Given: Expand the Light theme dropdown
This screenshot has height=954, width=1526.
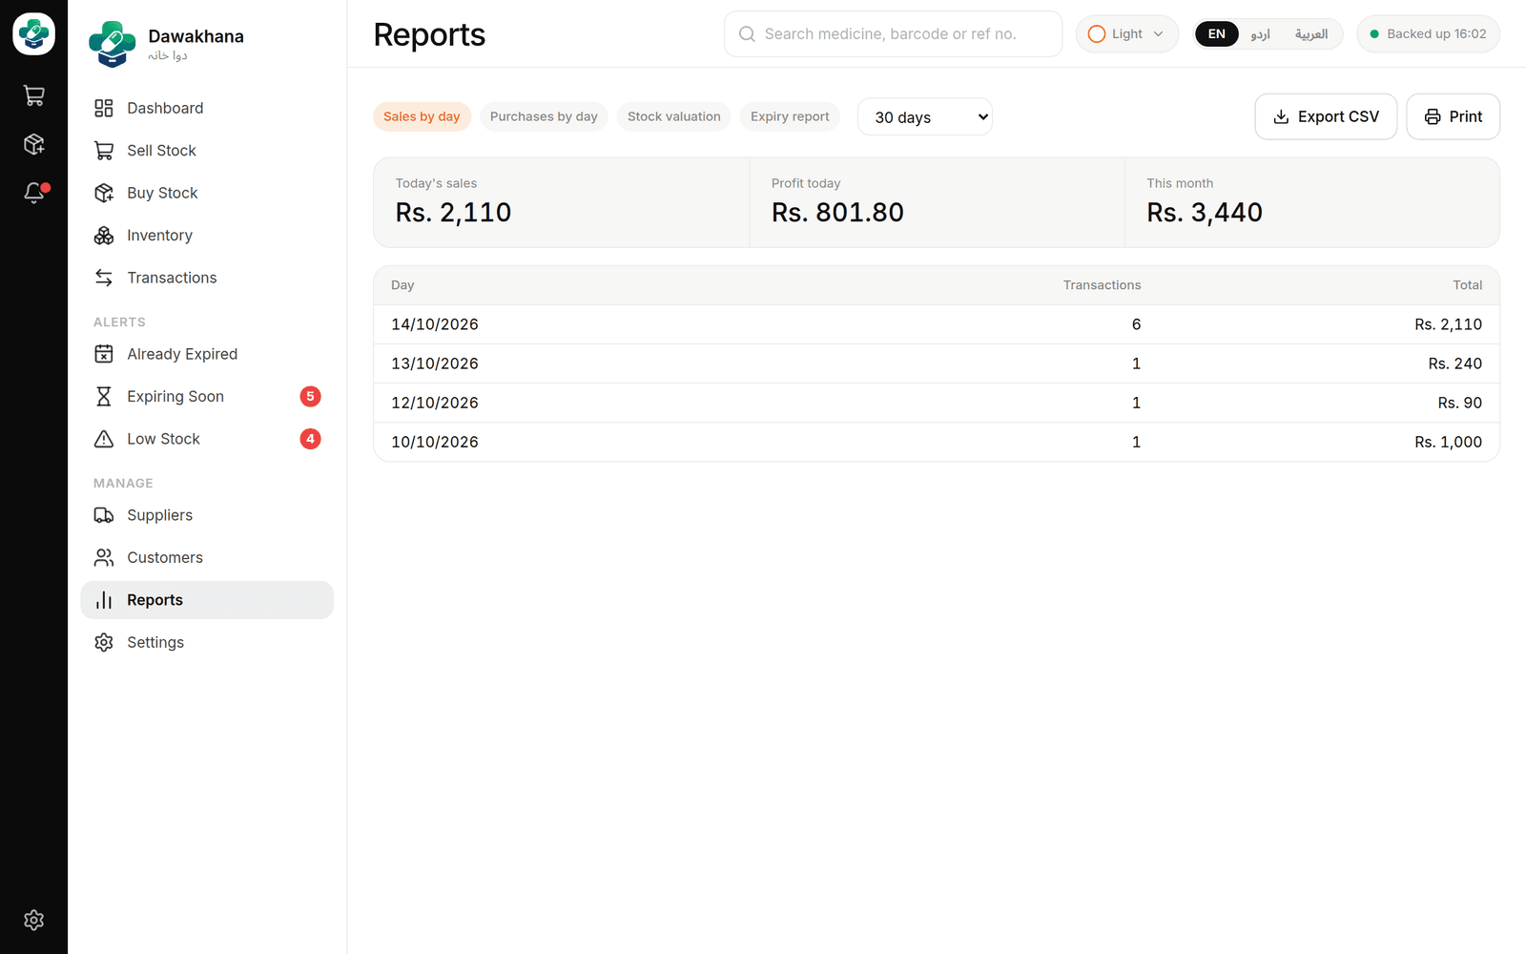Looking at the screenshot, I should pyautogui.click(x=1126, y=34).
